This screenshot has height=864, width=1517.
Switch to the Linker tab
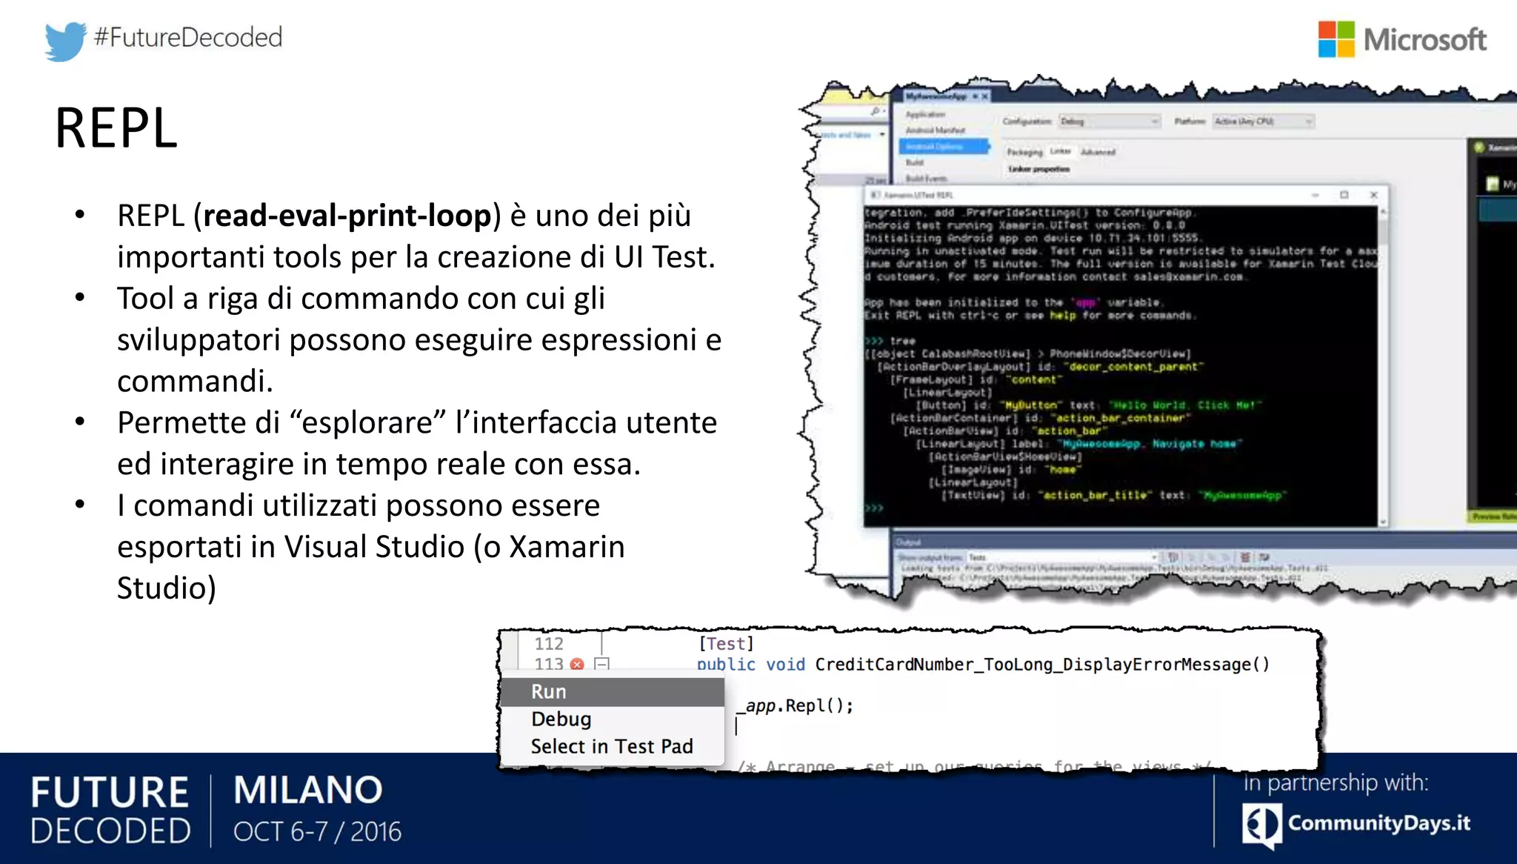click(1061, 151)
